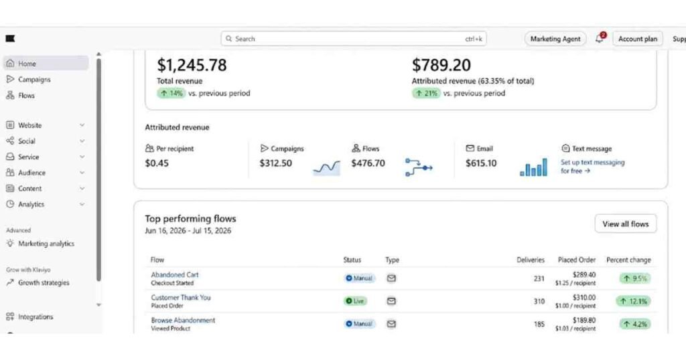This screenshot has width=686, height=360.
Task: Click the 9.5% percent change badge
Action: click(635, 278)
